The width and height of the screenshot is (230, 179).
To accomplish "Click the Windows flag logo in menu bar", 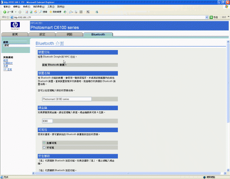I will coord(226,6).
